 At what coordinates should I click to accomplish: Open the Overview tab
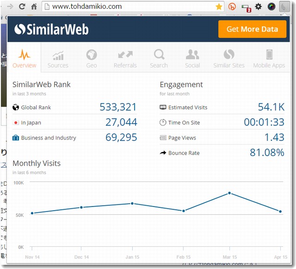[25, 58]
